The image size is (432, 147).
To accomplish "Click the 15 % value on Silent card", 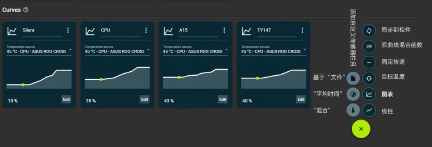I will click(13, 101).
